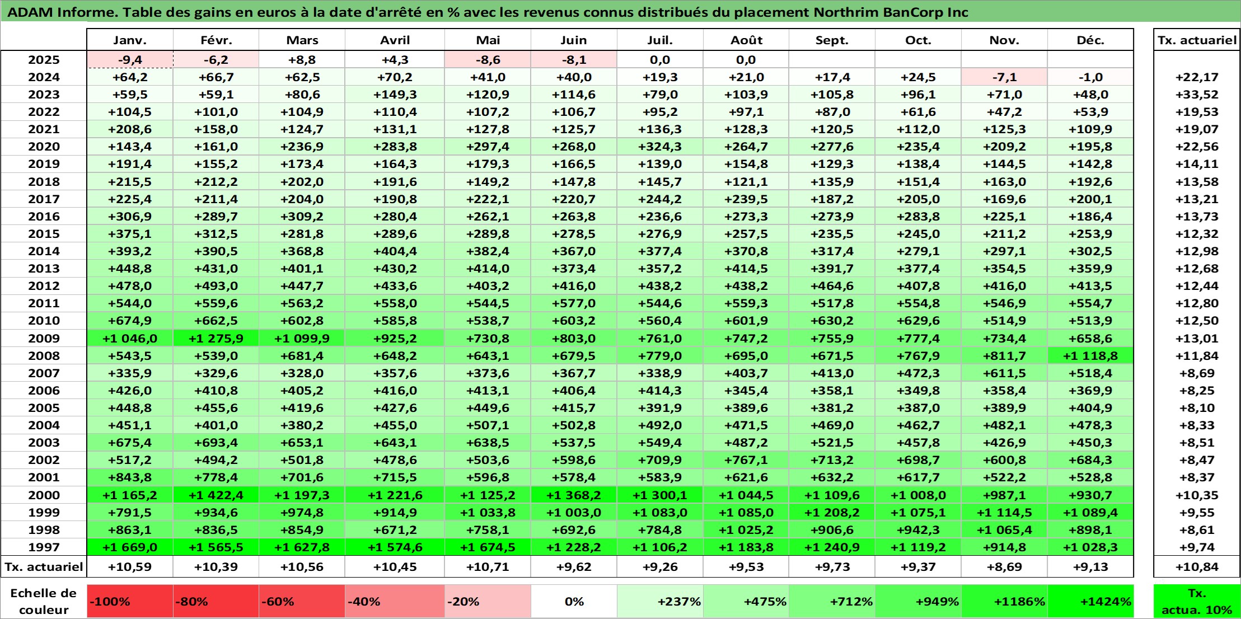This screenshot has width=1241, height=619.
Task: Click the 2000 row label
Action: (x=44, y=495)
